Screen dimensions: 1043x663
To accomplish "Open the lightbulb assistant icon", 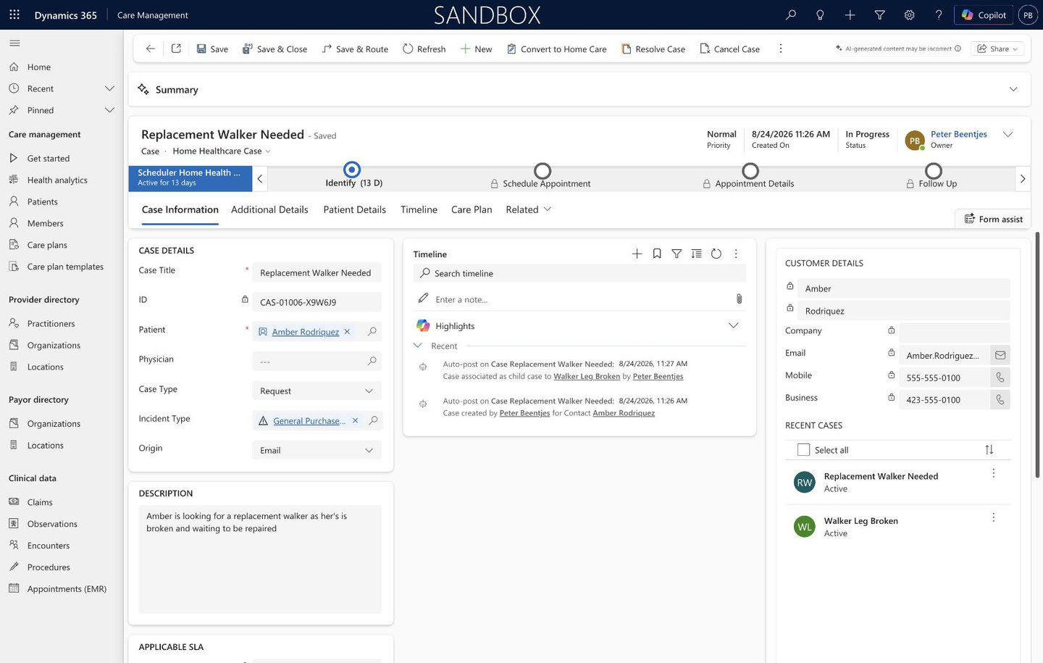I will (x=820, y=14).
